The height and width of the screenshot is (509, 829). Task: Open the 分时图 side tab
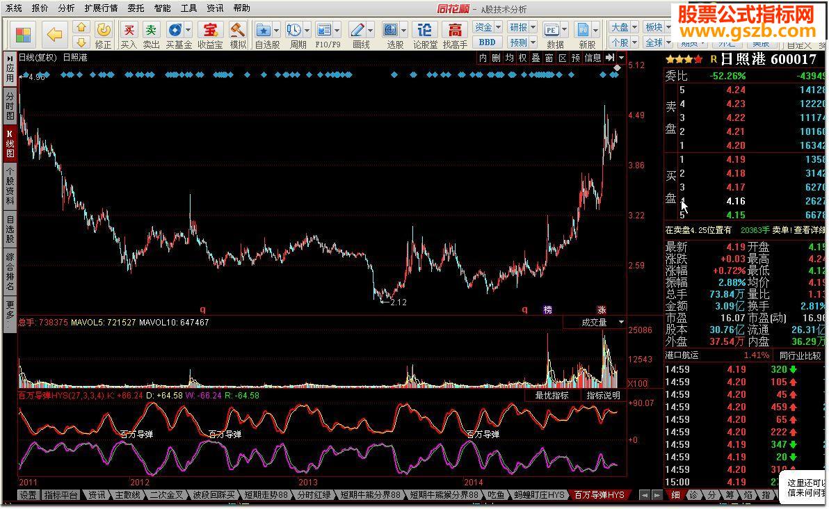click(10, 106)
